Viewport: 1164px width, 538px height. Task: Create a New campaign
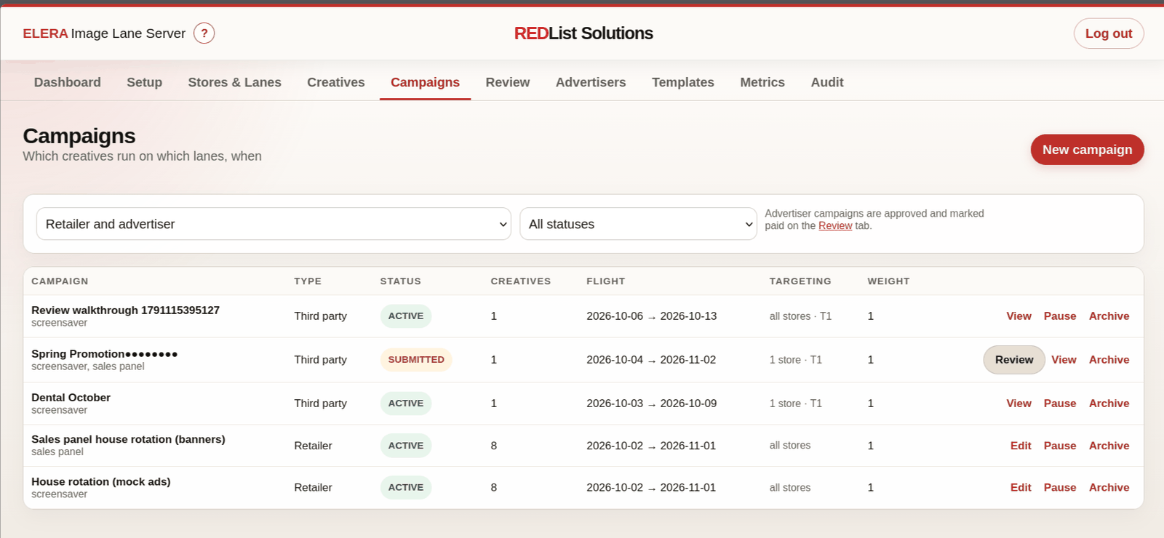tap(1087, 150)
